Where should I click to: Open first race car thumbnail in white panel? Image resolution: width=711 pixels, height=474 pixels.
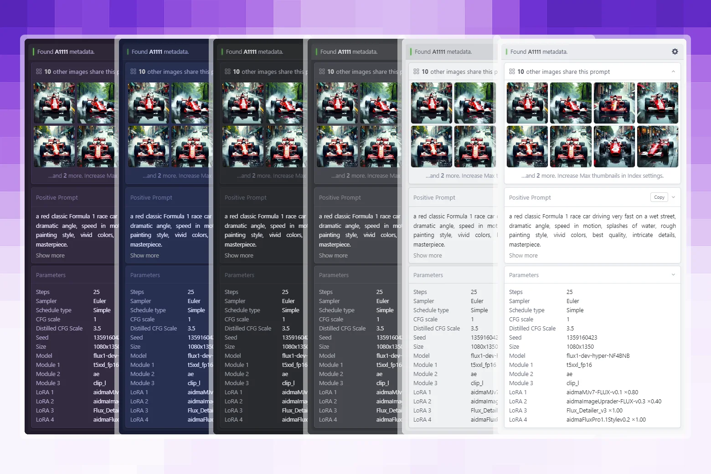coord(527,103)
